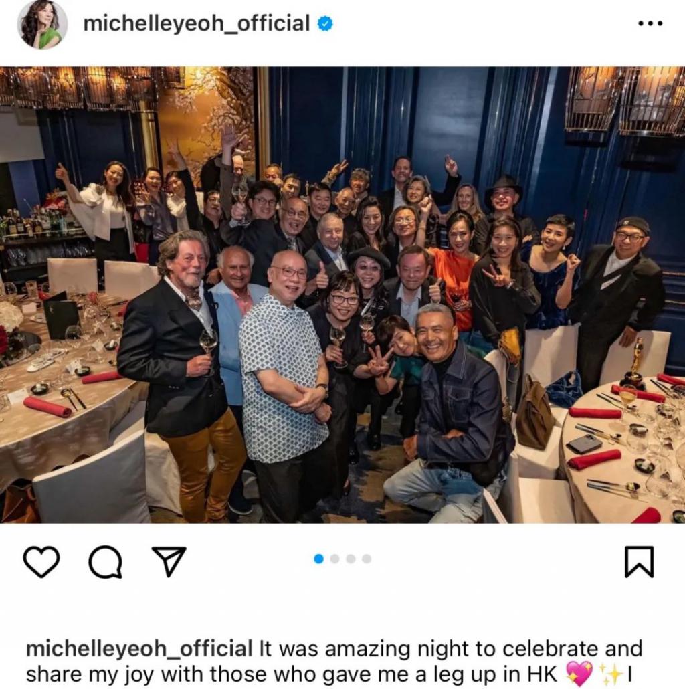Click the blue verified badge
Screen dimensions: 685x689
(x=325, y=23)
